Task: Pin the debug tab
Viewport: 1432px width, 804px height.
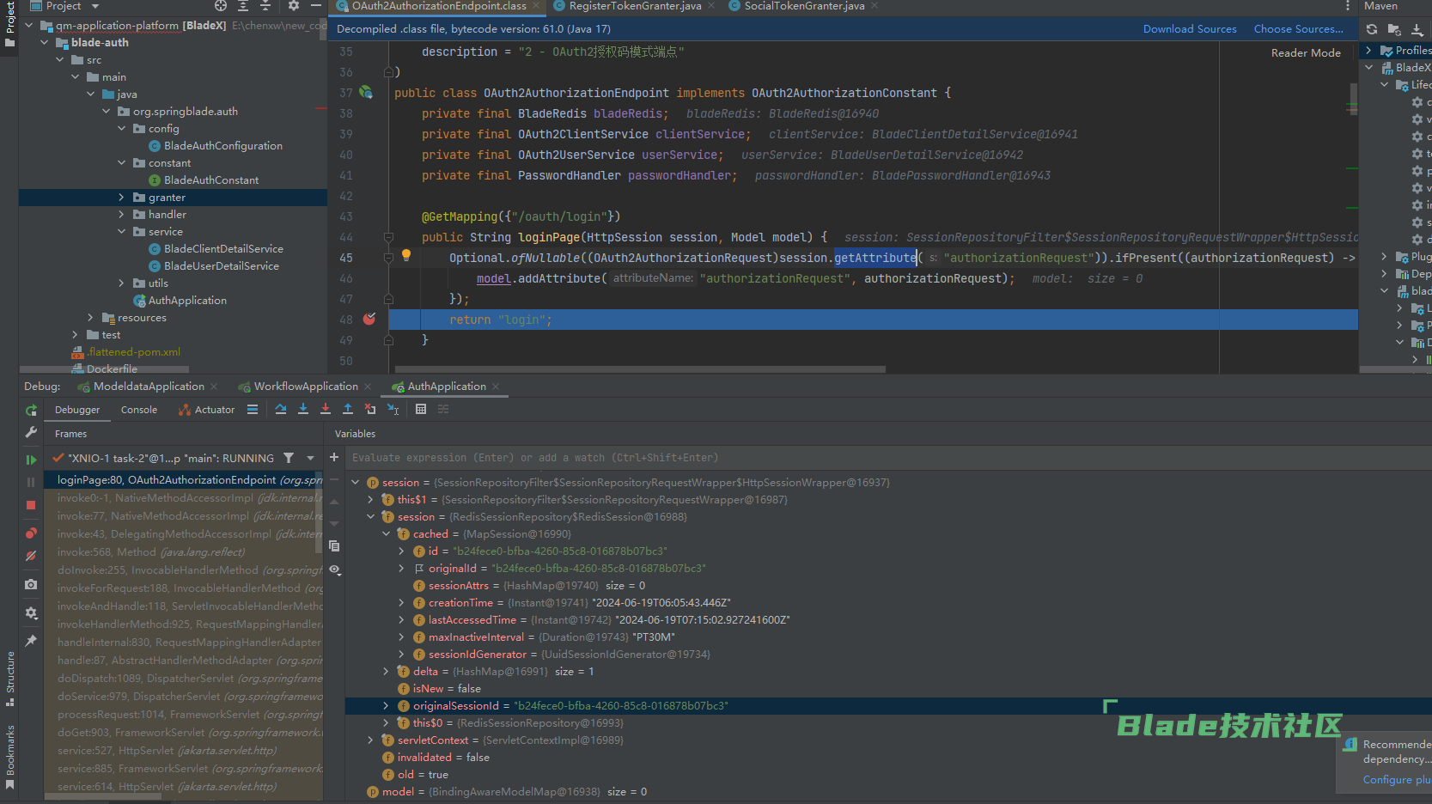Action: click(31, 641)
